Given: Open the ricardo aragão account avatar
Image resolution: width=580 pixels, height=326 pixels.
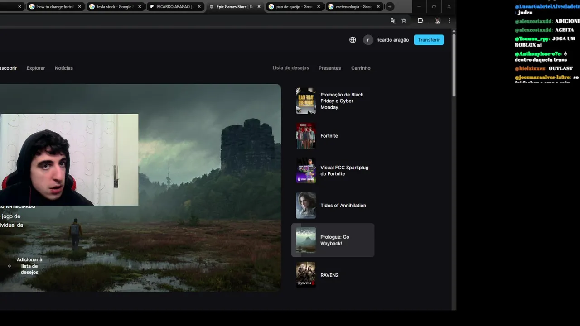Looking at the screenshot, I should click(368, 40).
